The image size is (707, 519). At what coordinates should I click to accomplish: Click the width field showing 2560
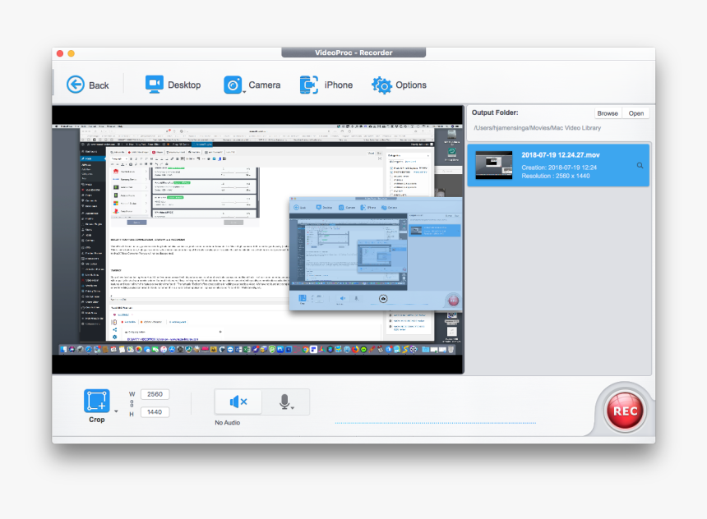click(x=155, y=394)
